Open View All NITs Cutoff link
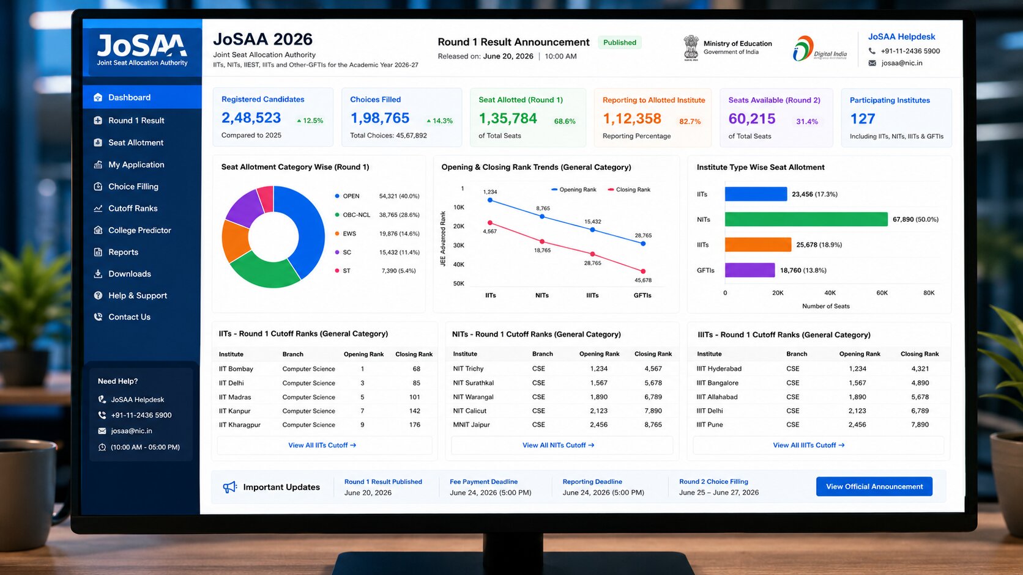This screenshot has height=575, width=1023. click(559, 445)
